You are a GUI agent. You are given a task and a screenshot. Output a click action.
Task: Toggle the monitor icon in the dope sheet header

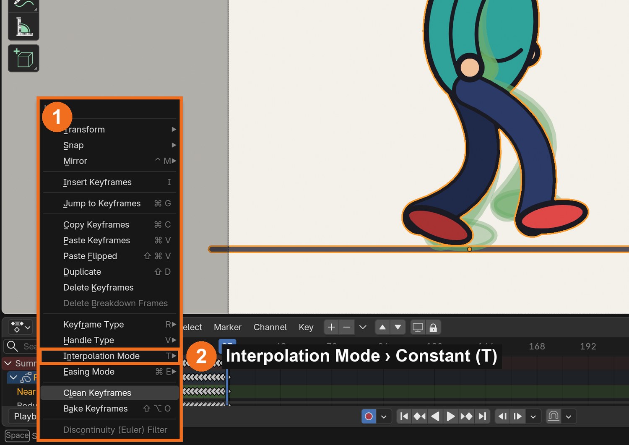(x=418, y=327)
